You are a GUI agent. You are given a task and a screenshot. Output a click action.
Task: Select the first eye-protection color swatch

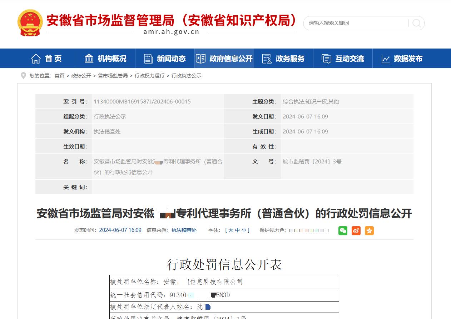click(x=291, y=231)
